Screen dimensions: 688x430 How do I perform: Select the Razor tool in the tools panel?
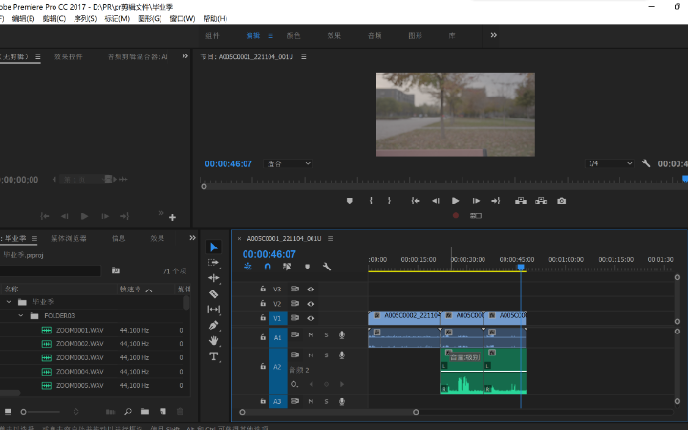click(x=214, y=294)
